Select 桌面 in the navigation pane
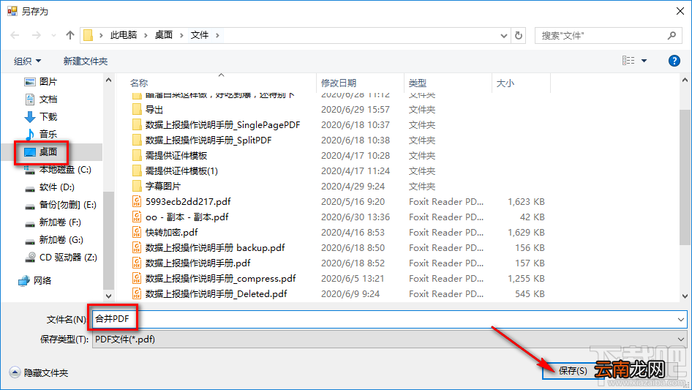 pos(41,152)
